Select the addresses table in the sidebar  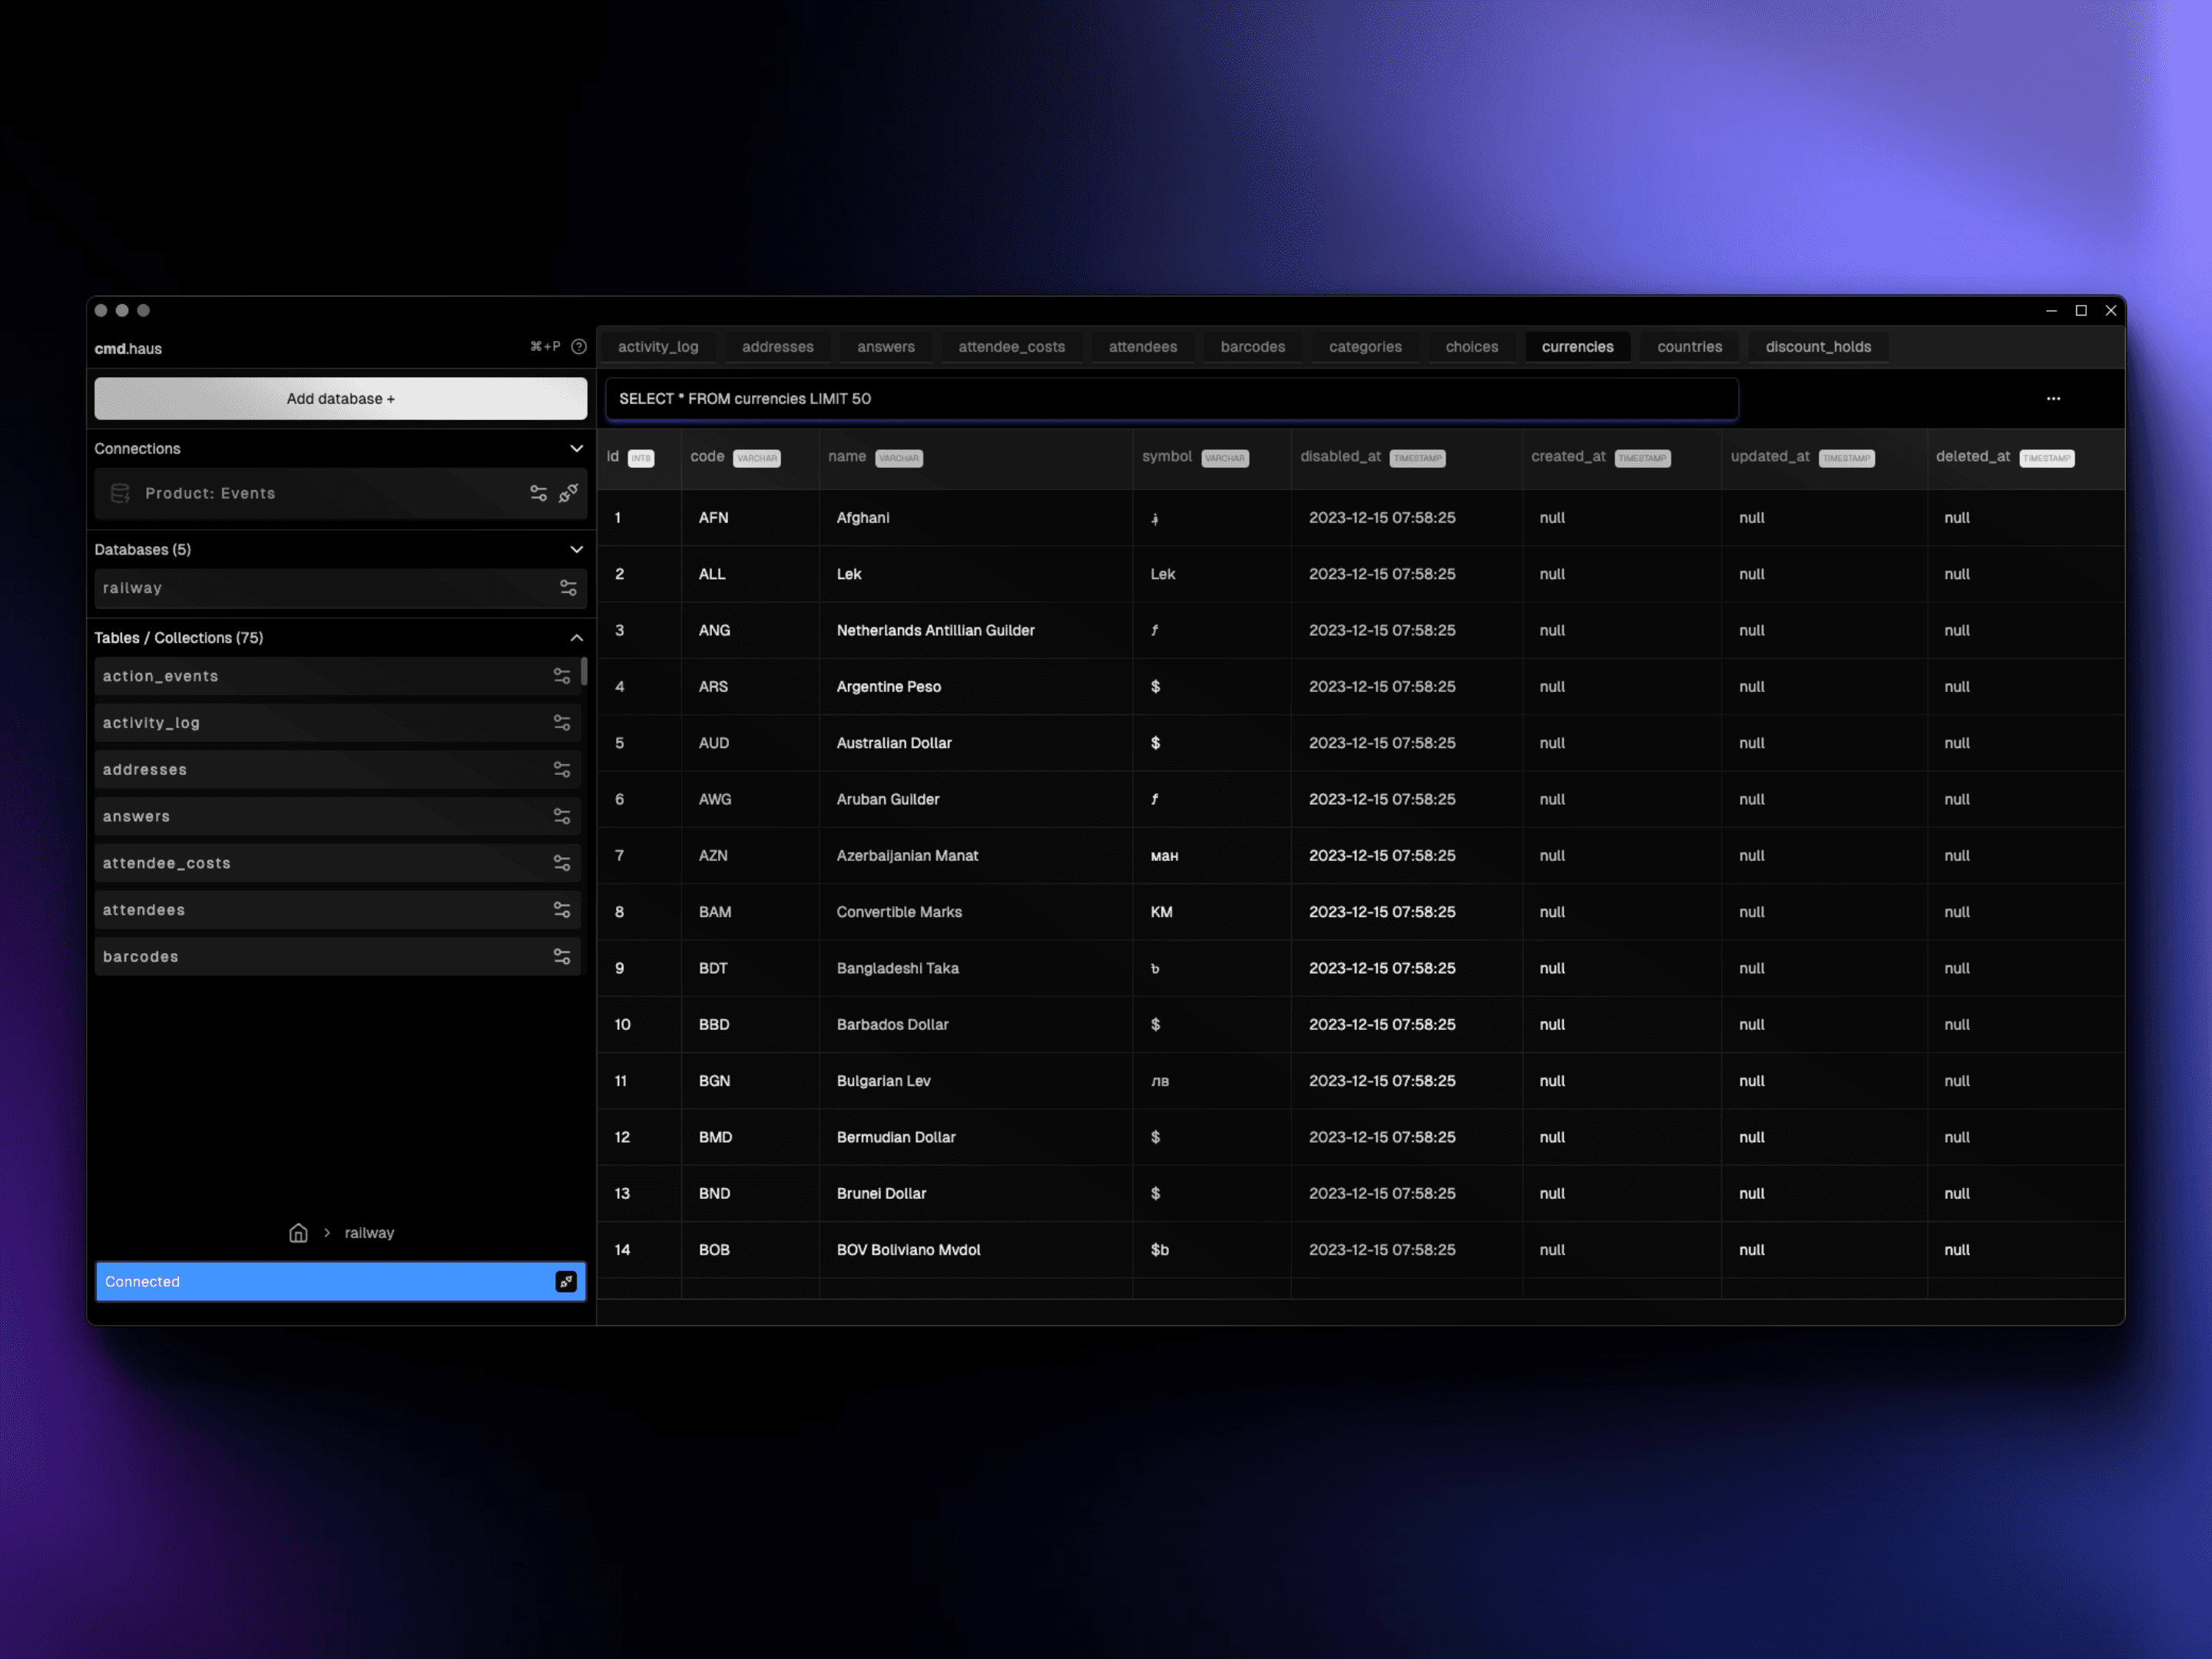145,769
